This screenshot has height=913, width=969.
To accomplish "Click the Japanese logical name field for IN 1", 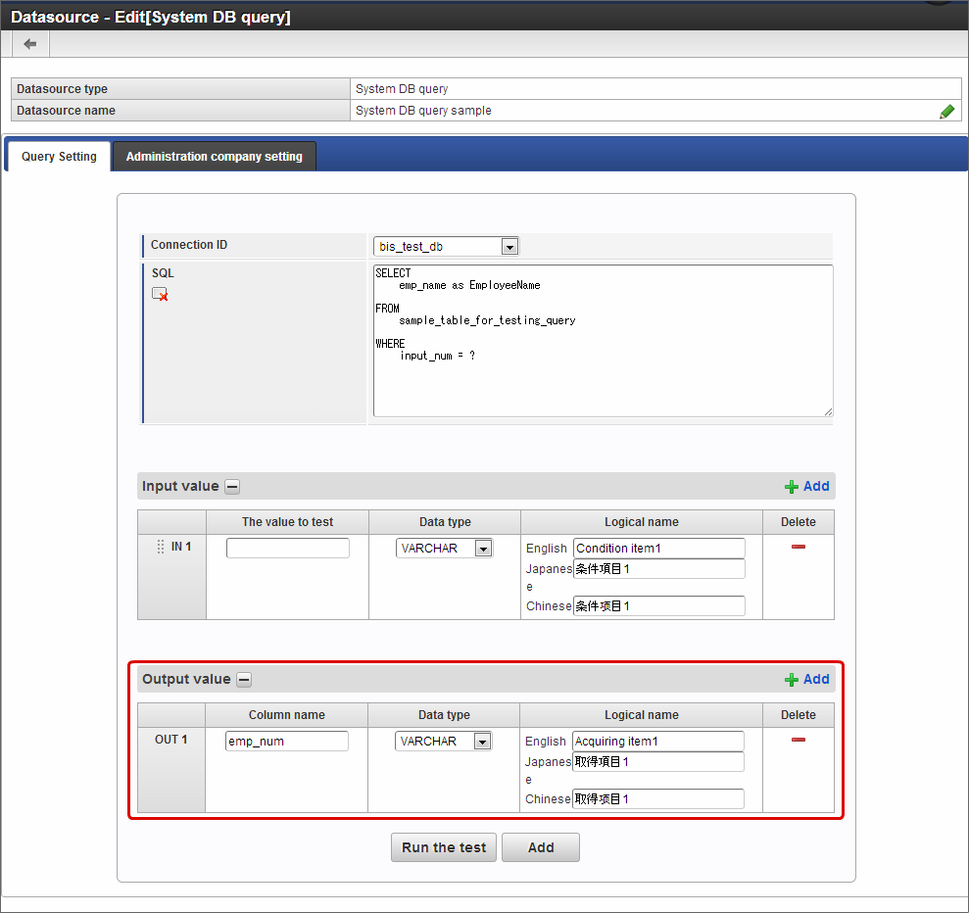I will pos(659,569).
